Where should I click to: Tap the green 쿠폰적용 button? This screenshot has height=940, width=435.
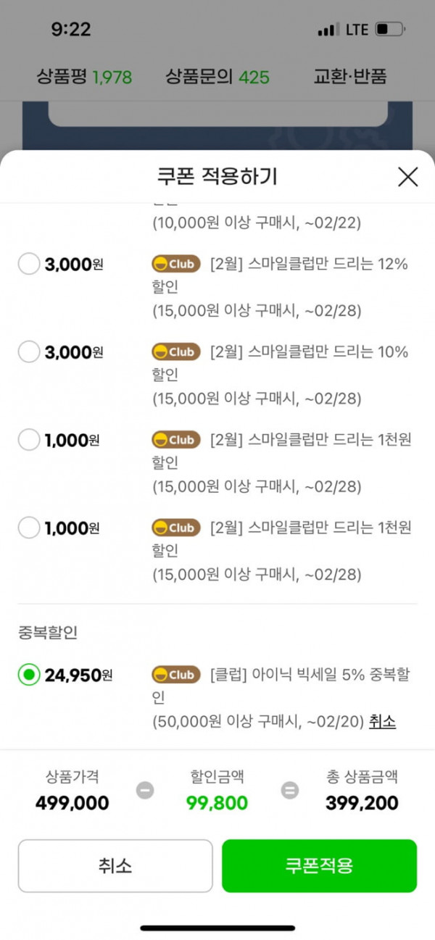319,865
